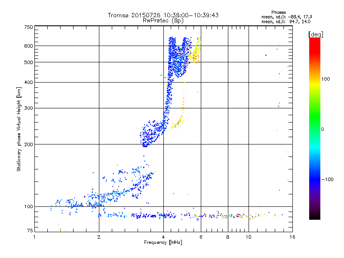Viewport: 344px width, 258px height.
Task: Click the blue F-layer cusp cluster near 200 km
Action: (x=153, y=133)
